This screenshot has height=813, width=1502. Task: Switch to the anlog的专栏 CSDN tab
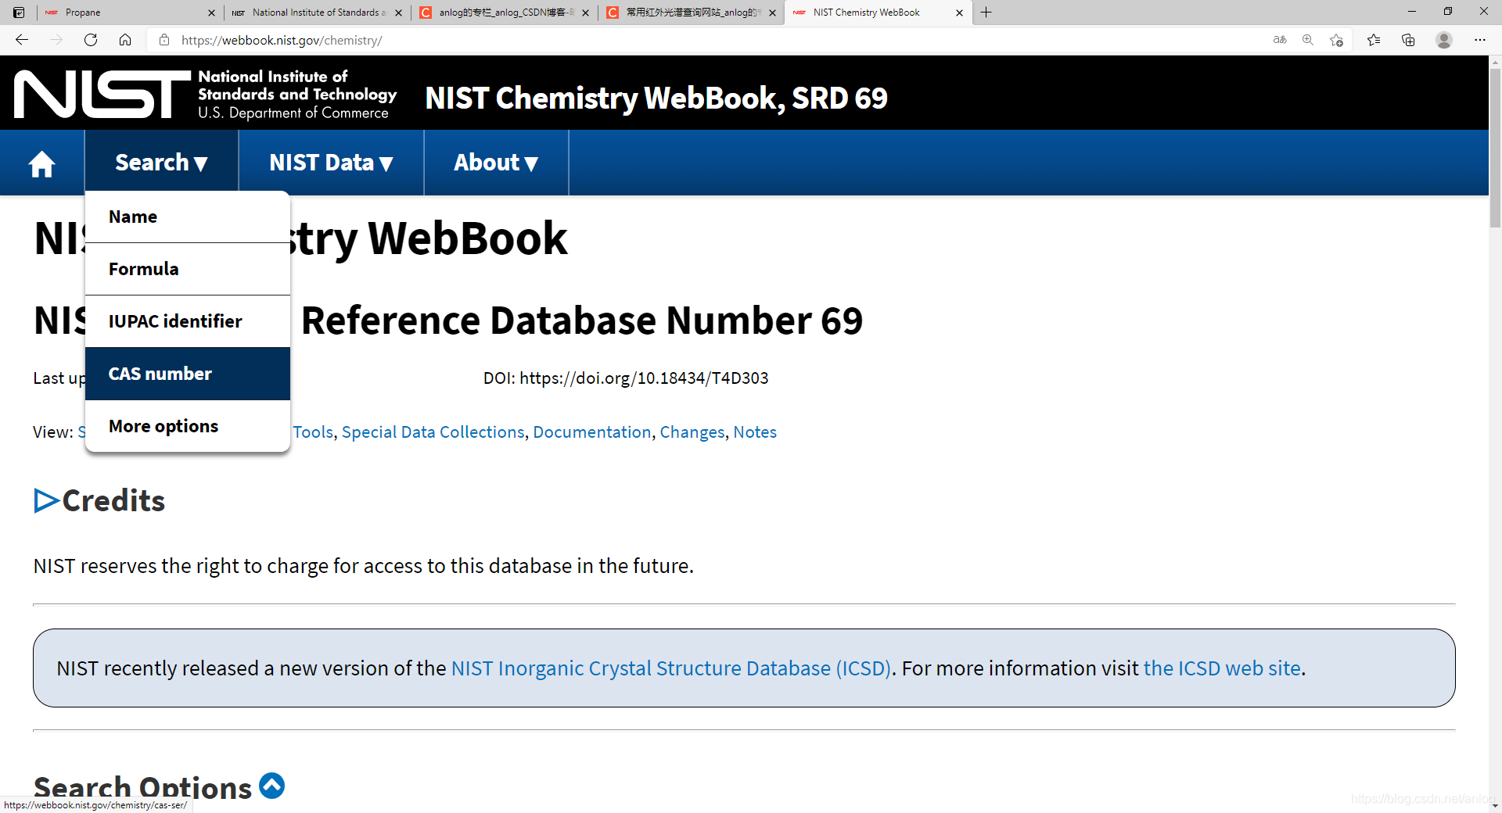504,13
